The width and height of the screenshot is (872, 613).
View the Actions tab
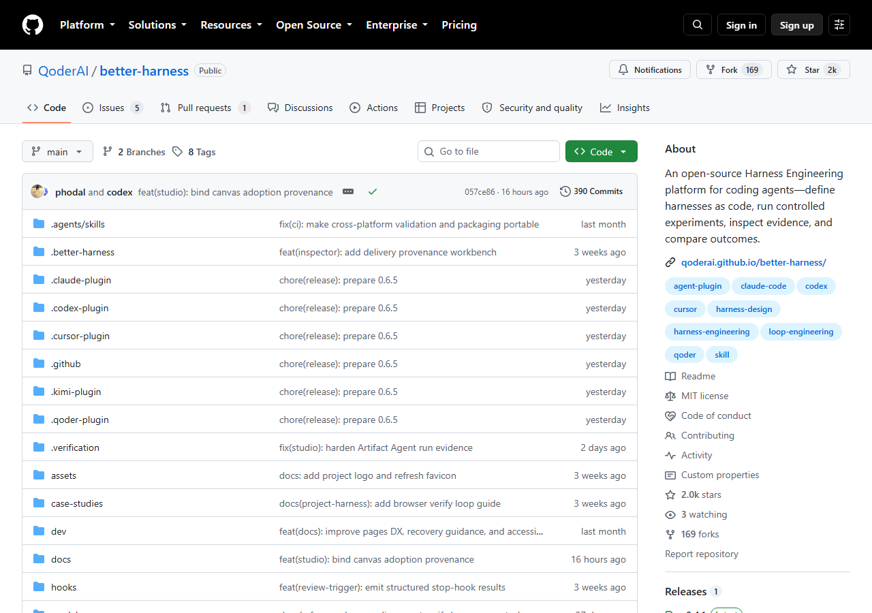tap(374, 108)
